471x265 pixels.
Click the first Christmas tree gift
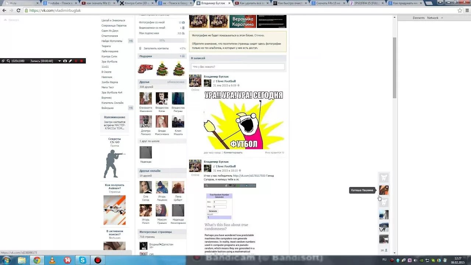tap(162, 68)
